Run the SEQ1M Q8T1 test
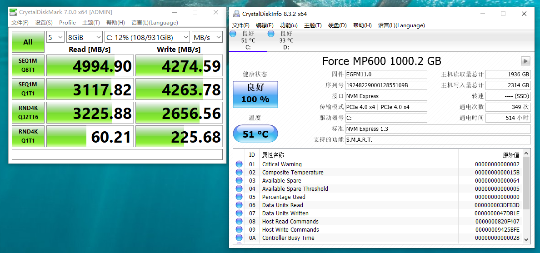The height and width of the screenshot is (253, 540). click(x=28, y=65)
